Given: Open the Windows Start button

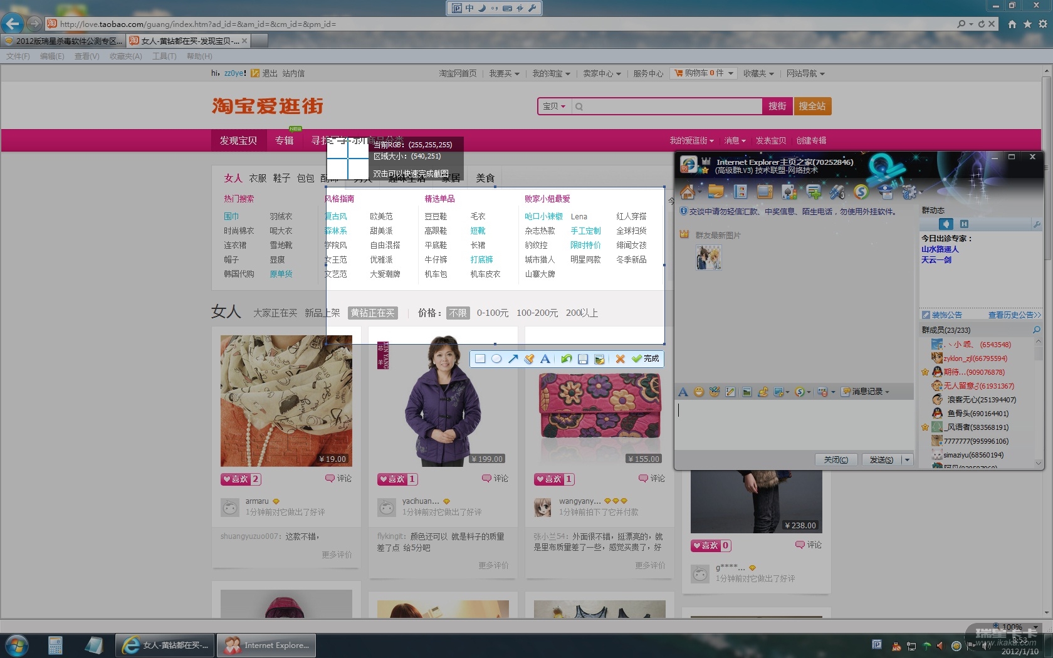Looking at the screenshot, I should point(16,645).
